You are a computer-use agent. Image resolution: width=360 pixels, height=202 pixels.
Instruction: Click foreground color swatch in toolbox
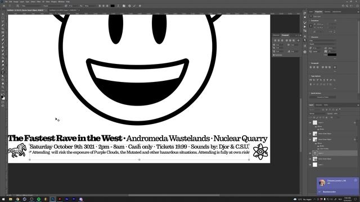click(2, 97)
